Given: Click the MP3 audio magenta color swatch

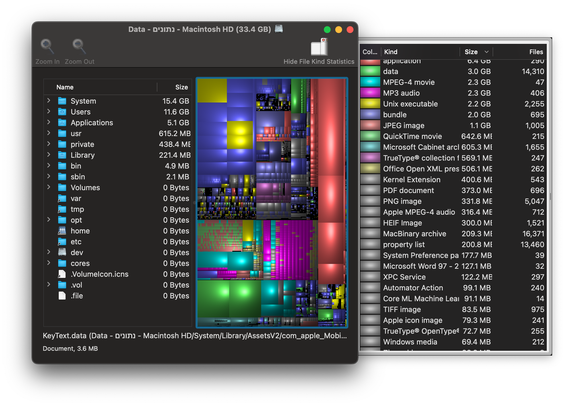Looking at the screenshot, I should coord(370,93).
